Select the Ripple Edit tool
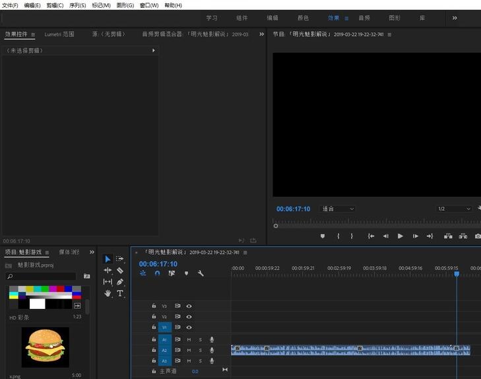 pos(108,270)
